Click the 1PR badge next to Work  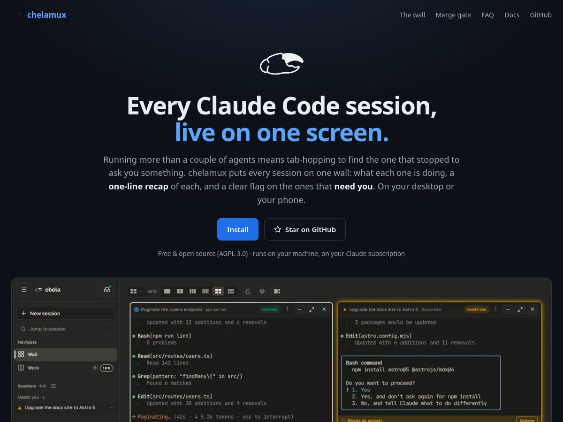107,368
